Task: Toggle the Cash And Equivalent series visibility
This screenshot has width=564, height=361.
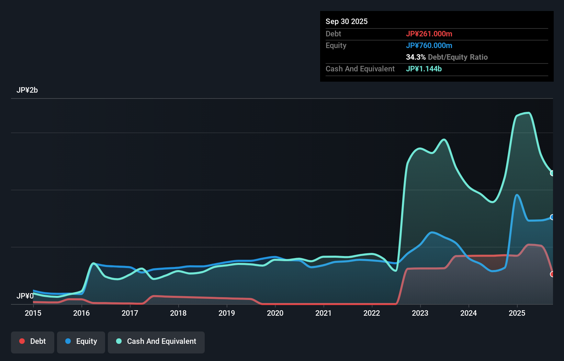Action: (156, 341)
